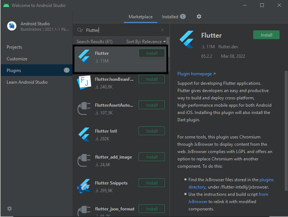This screenshot has width=288, height=217.
Task: Click Mar 08, 2022 date
Action: click(233, 56)
